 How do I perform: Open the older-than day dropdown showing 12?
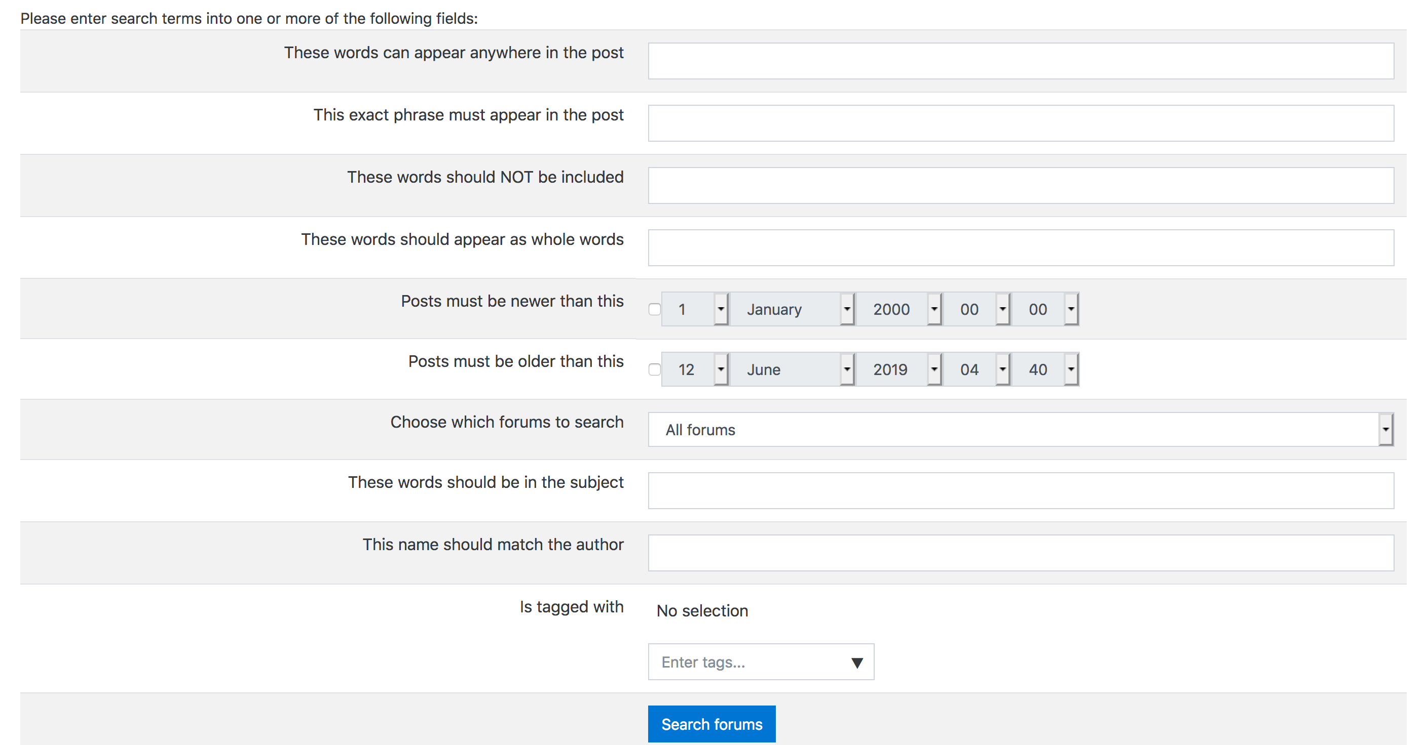pos(695,369)
